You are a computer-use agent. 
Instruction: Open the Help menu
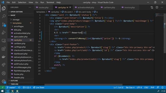58,2
